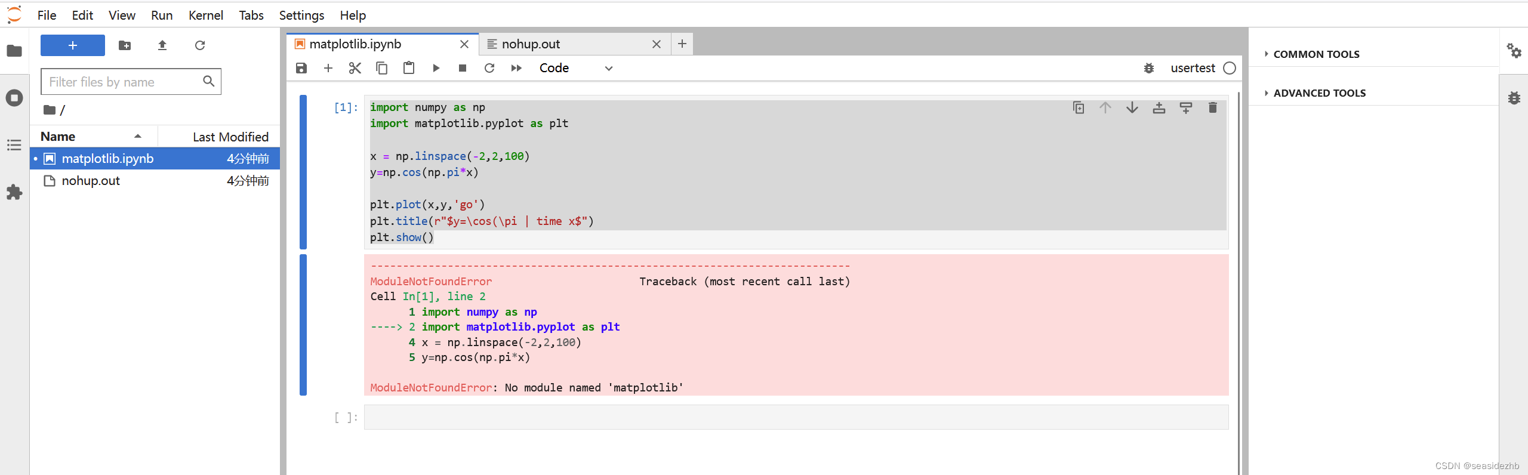Open the cell type Code dropdown
The width and height of the screenshot is (1528, 475).
576,68
